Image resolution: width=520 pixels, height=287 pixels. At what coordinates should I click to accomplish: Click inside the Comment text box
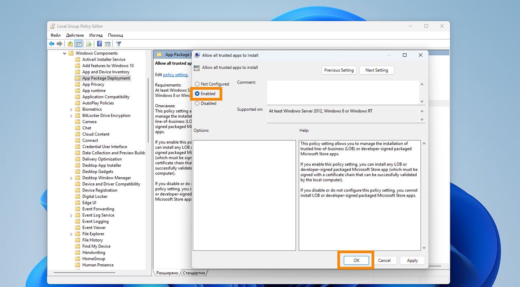point(344,92)
